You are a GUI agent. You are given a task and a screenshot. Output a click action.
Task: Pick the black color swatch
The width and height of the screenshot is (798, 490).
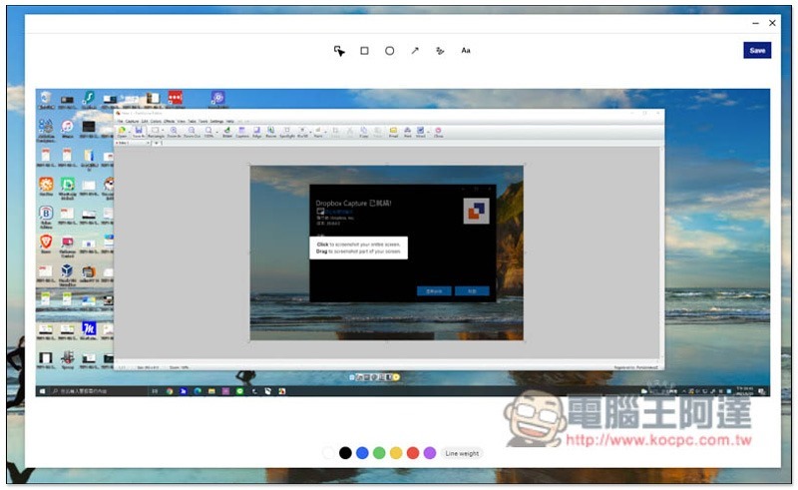point(345,453)
